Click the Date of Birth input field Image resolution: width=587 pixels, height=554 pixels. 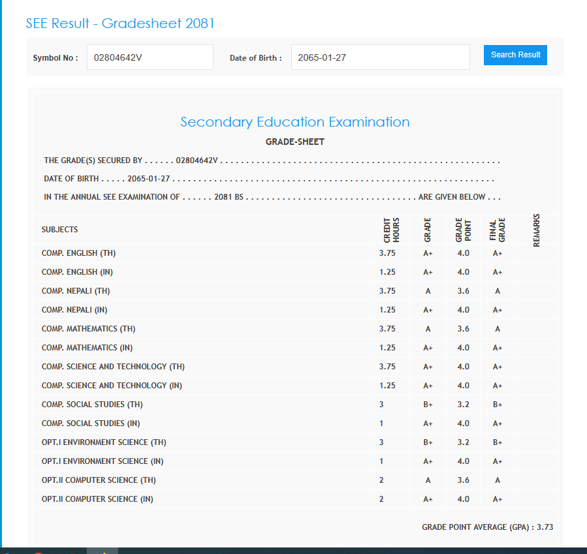380,57
